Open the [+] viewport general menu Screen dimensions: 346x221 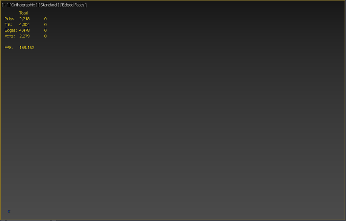tap(5, 5)
